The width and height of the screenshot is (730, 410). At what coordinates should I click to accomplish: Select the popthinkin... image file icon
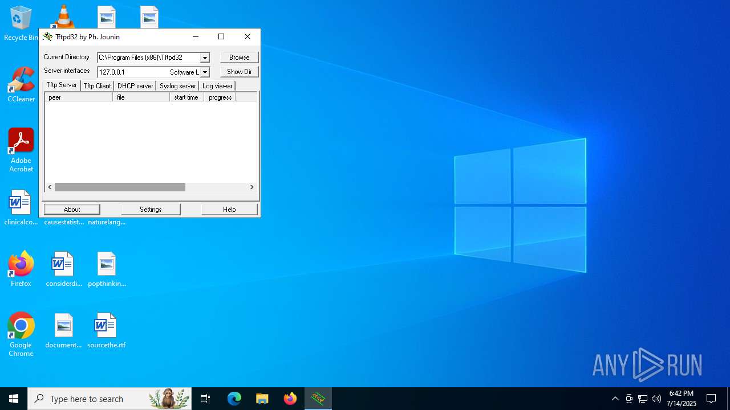point(107,269)
